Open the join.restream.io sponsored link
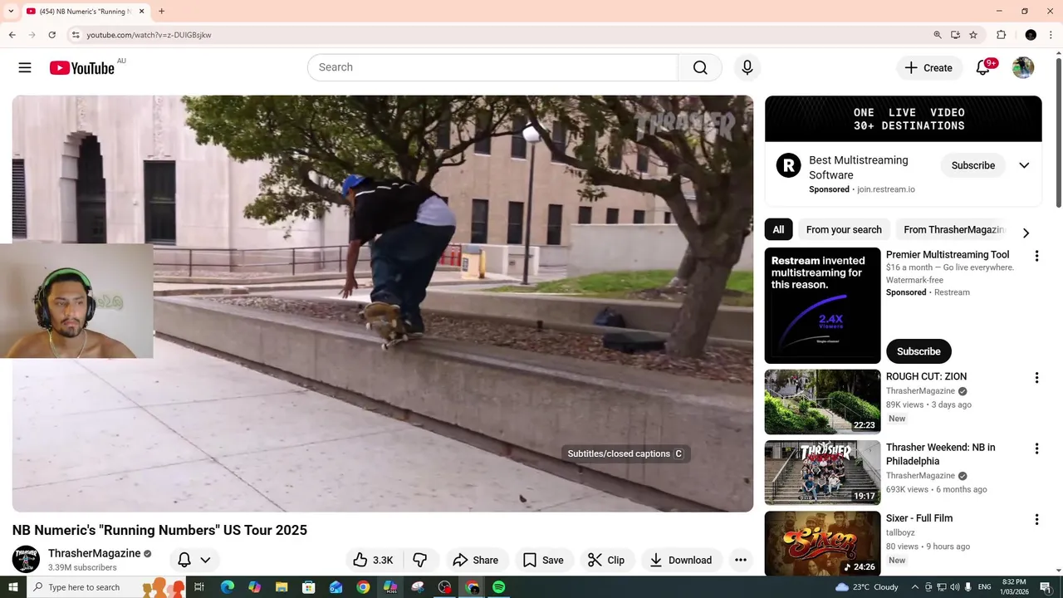The width and height of the screenshot is (1063, 598). (886, 189)
